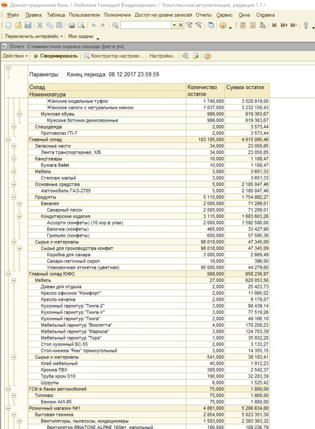The height and width of the screenshot is (429, 315).
Task: Select the Бензин АИ-95 row
Action: pos(149,402)
